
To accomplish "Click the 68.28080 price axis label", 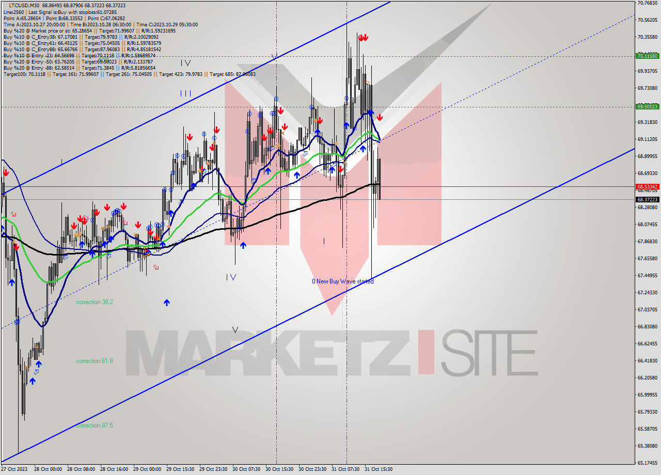I will pyautogui.click(x=648, y=208).
